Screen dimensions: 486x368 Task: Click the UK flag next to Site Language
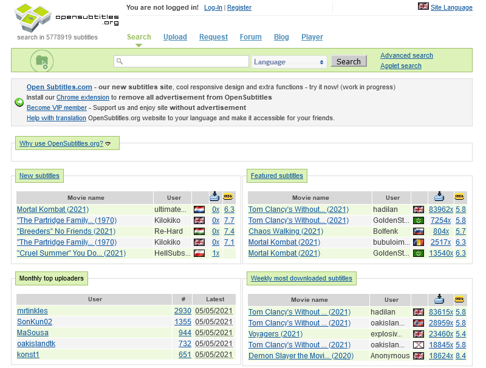[x=423, y=7]
